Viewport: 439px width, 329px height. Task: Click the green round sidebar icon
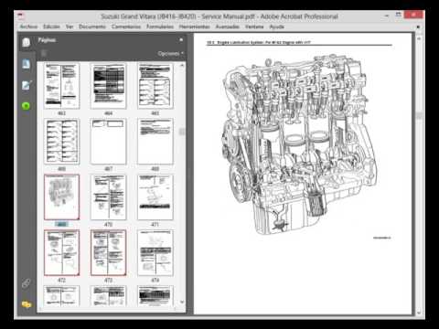pos(26,106)
